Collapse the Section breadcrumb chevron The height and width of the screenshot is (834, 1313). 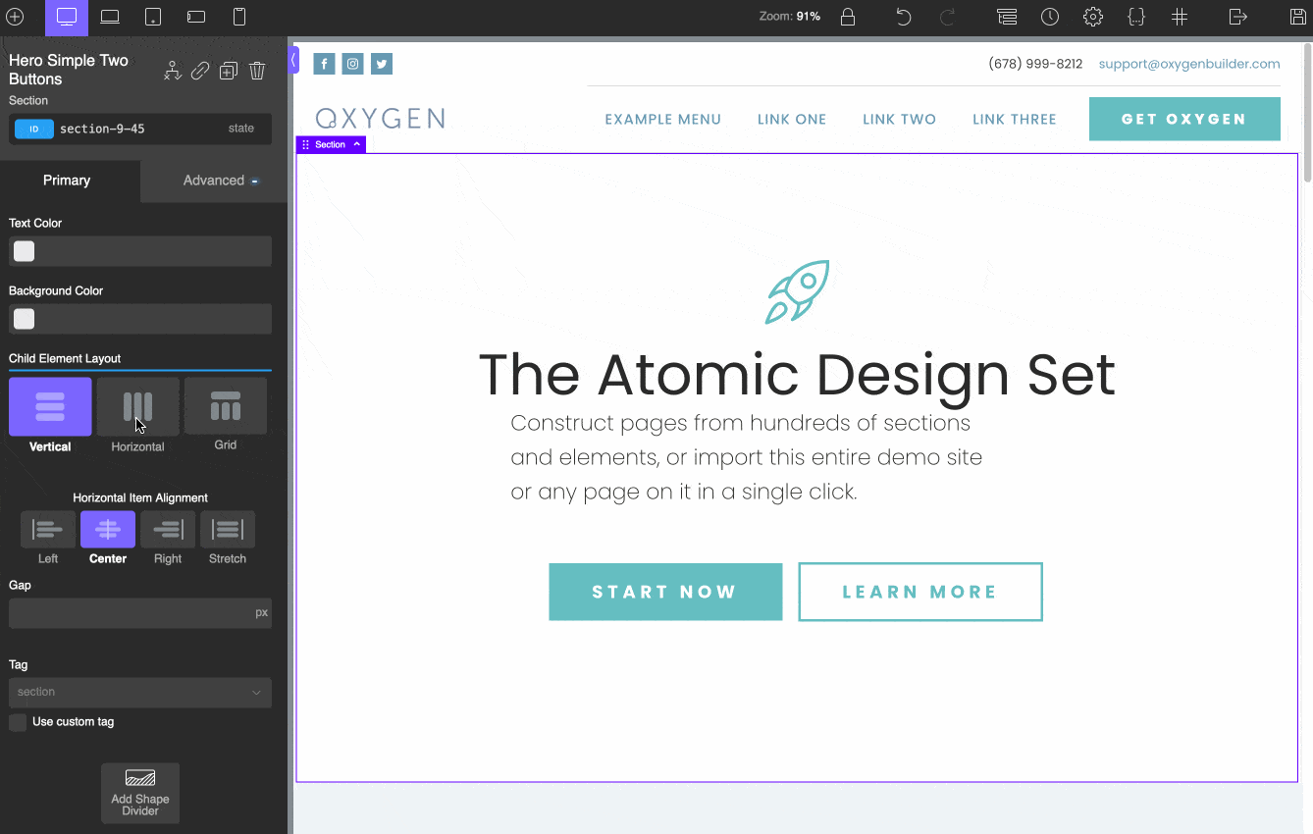coord(355,143)
